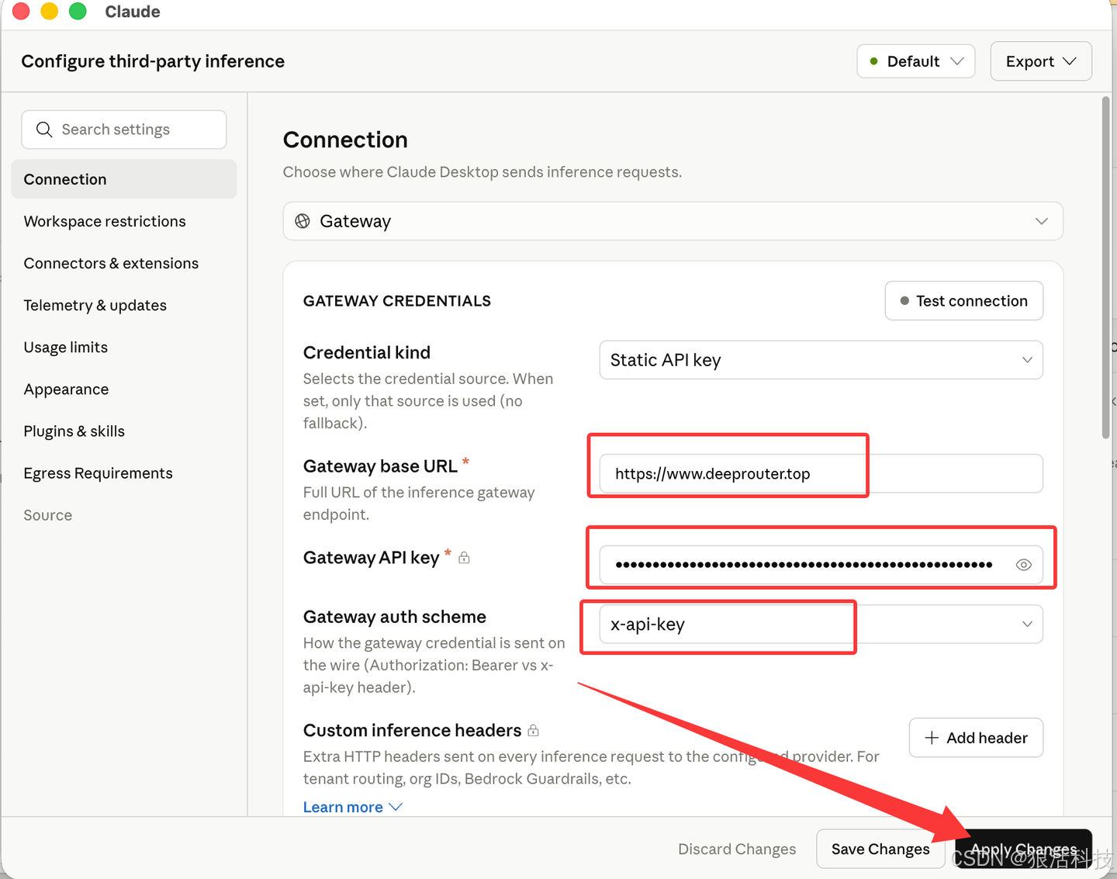Click 'Choose where Claude Desktop sends inference requests.' text

pyautogui.click(x=482, y=171)
